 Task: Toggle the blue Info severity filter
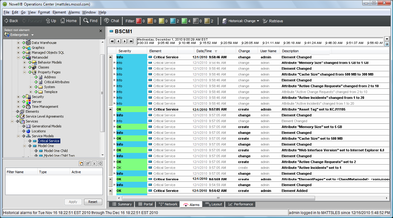[x=173, y=21]
